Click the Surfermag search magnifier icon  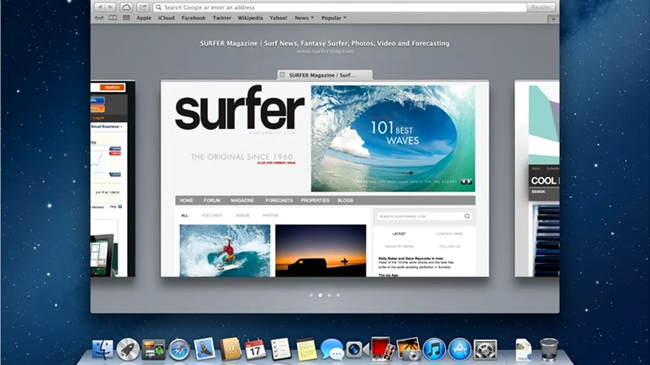point(467,216)
